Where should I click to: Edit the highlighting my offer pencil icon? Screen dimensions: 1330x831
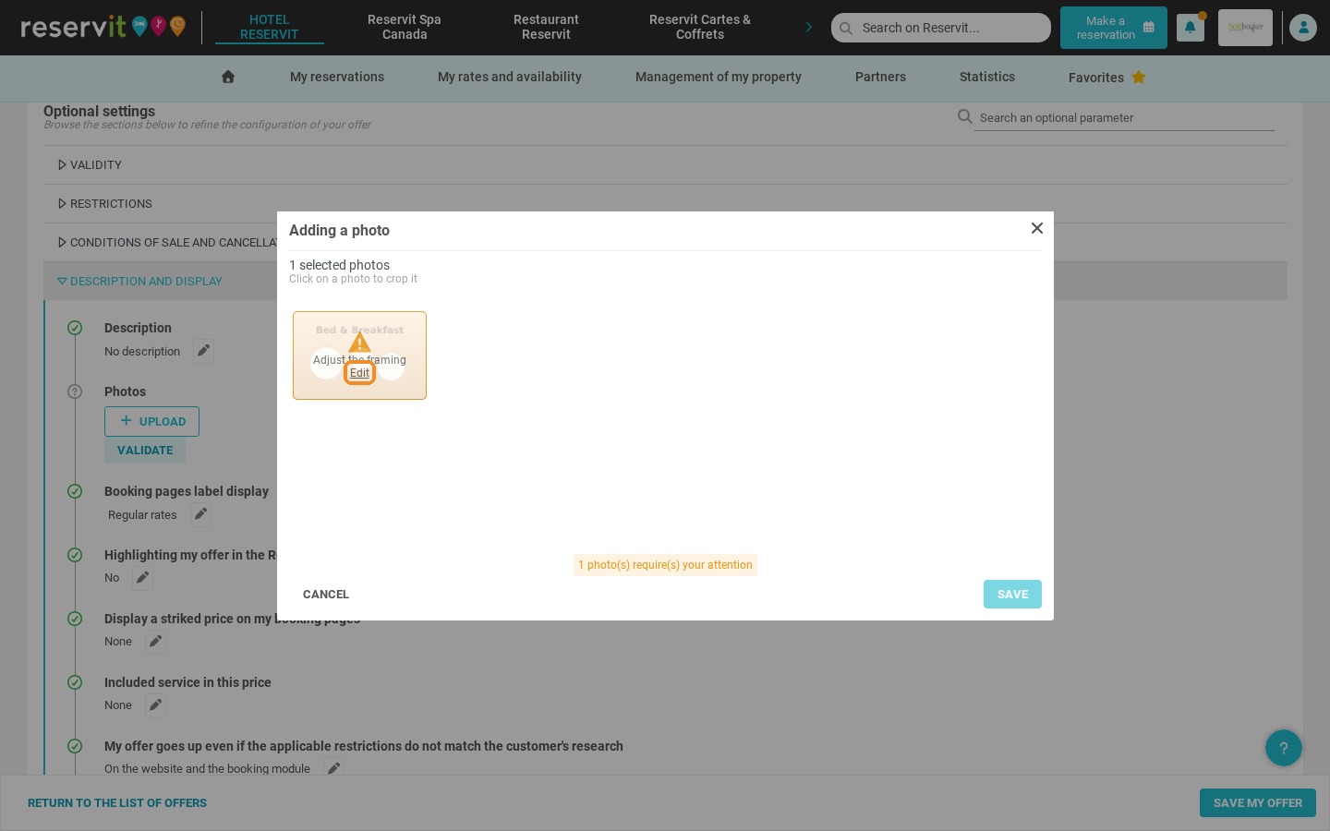pyautogui.click(x=142, y=578)
